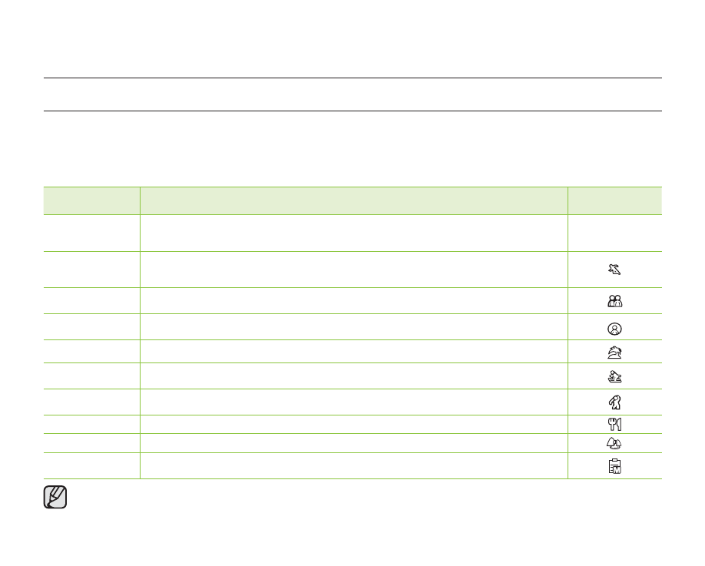This screenshot has width=705, height=566.
Task: Click the description cell beside fork-and-knife icon
Action: tap(353, 424)
